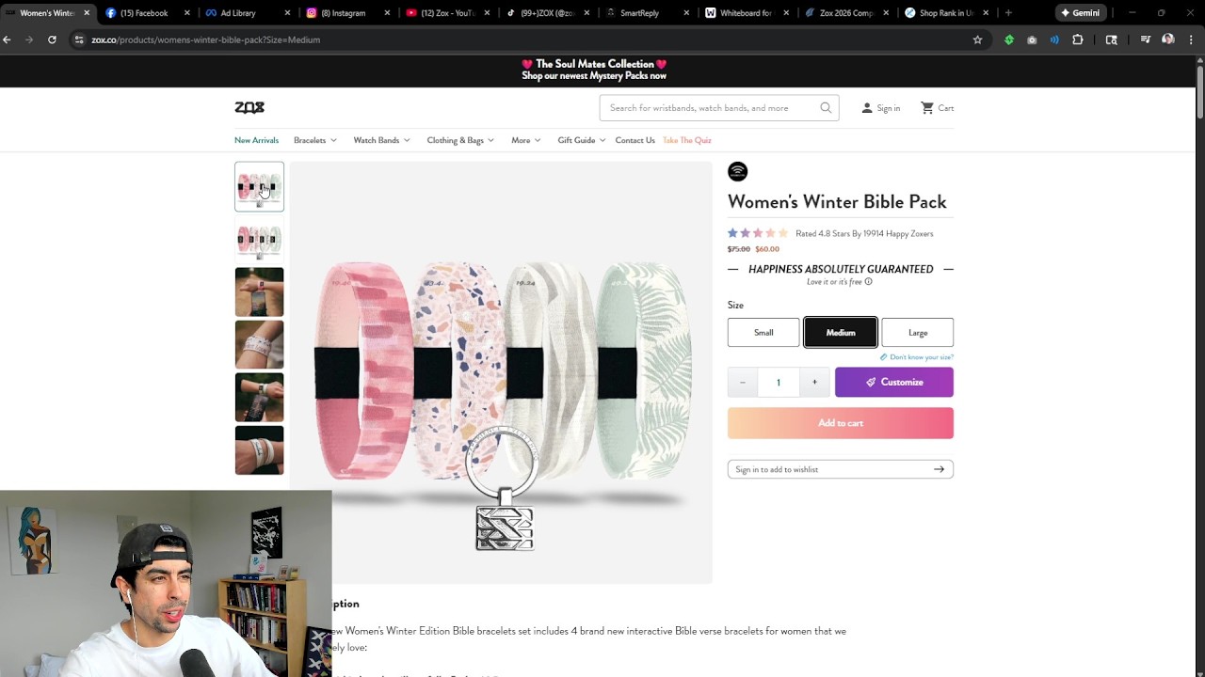The height and width of the screenshot is (677, 1205).
Task: Expand the More dropdown menu
Action: click(x=526, y=140)
